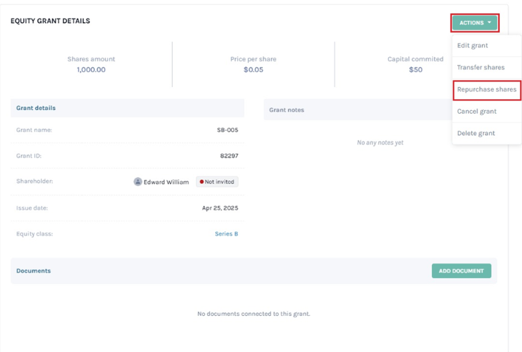The image size is (522, 352).
Task: Click the Equity Grant Details heading
Action: (50, 21)
